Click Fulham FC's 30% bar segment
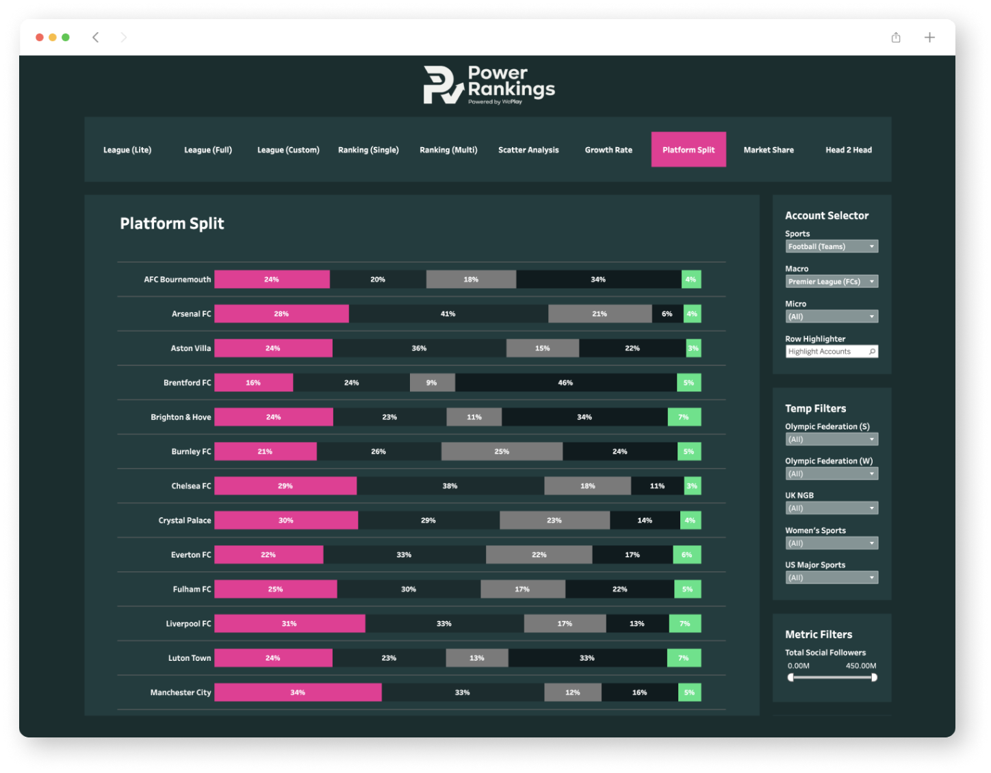991x773 pixels. pos(409,589)
